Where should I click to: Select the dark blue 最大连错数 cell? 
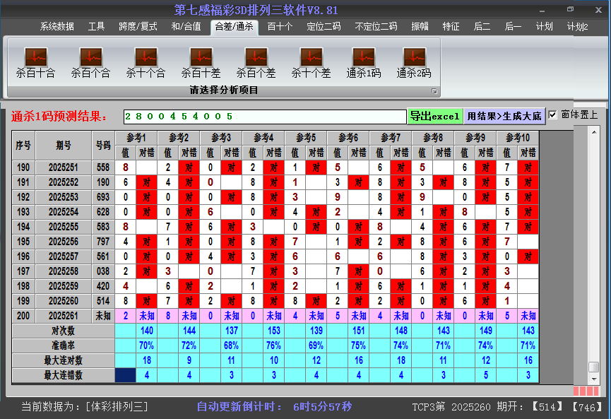coord(125,375)
